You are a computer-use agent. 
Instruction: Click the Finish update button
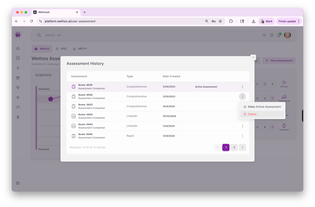289,21
